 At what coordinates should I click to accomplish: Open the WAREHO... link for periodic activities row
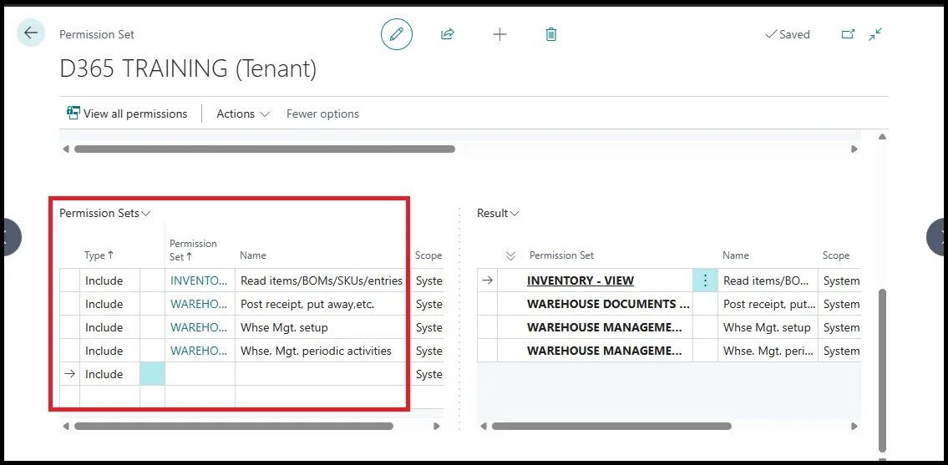200,351
